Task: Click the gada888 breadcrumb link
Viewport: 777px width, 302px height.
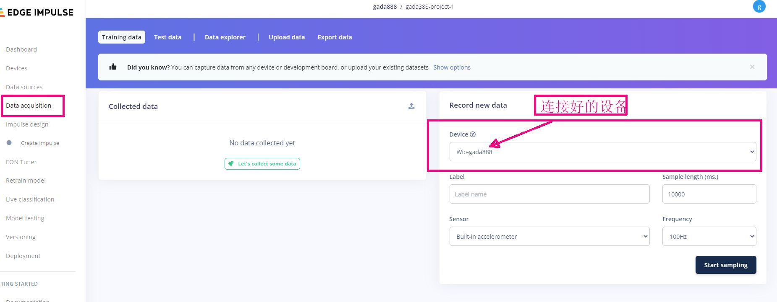Action: [385, 7]
